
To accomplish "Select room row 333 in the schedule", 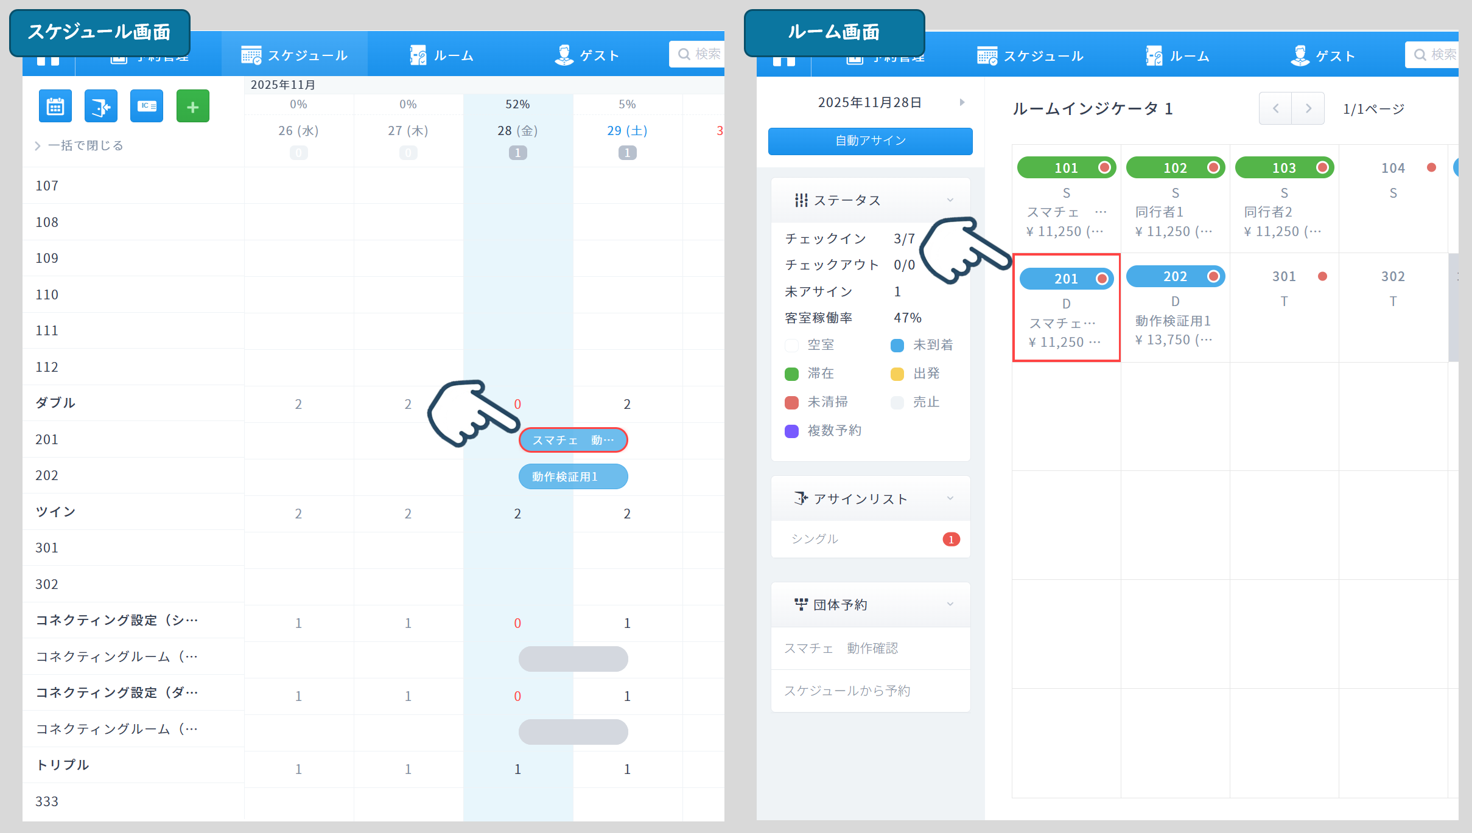I will pyautogui.click(x=133, y=801).
